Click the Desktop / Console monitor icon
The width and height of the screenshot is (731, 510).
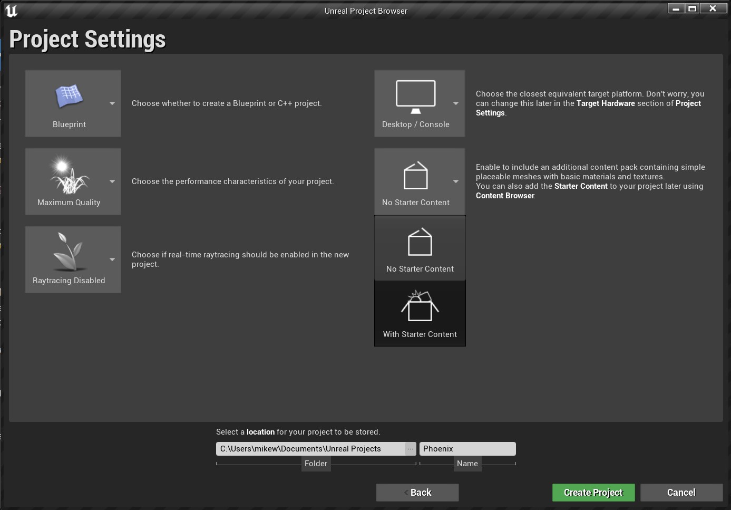click(x=415, y=96)
